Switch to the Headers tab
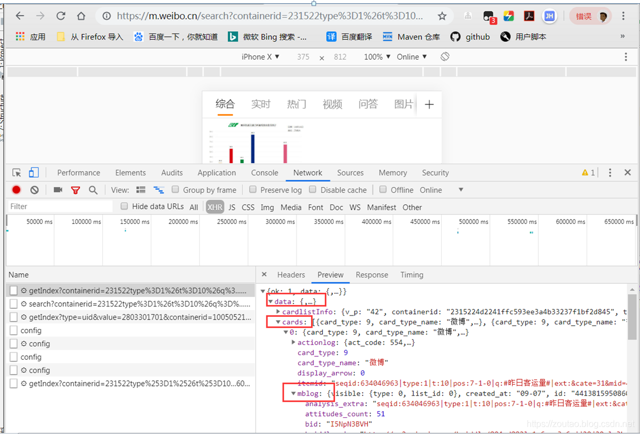The height and width of the screenshot is (434, 640). point(291,275)
